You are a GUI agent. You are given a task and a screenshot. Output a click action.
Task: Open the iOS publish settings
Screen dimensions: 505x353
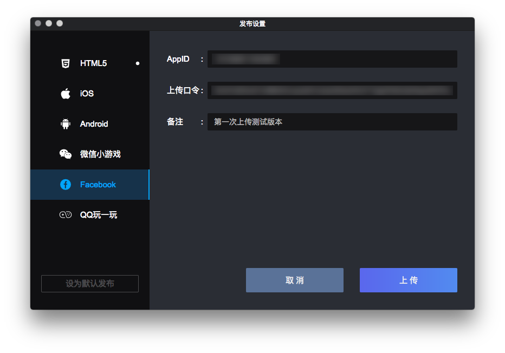tap(87, 94)
